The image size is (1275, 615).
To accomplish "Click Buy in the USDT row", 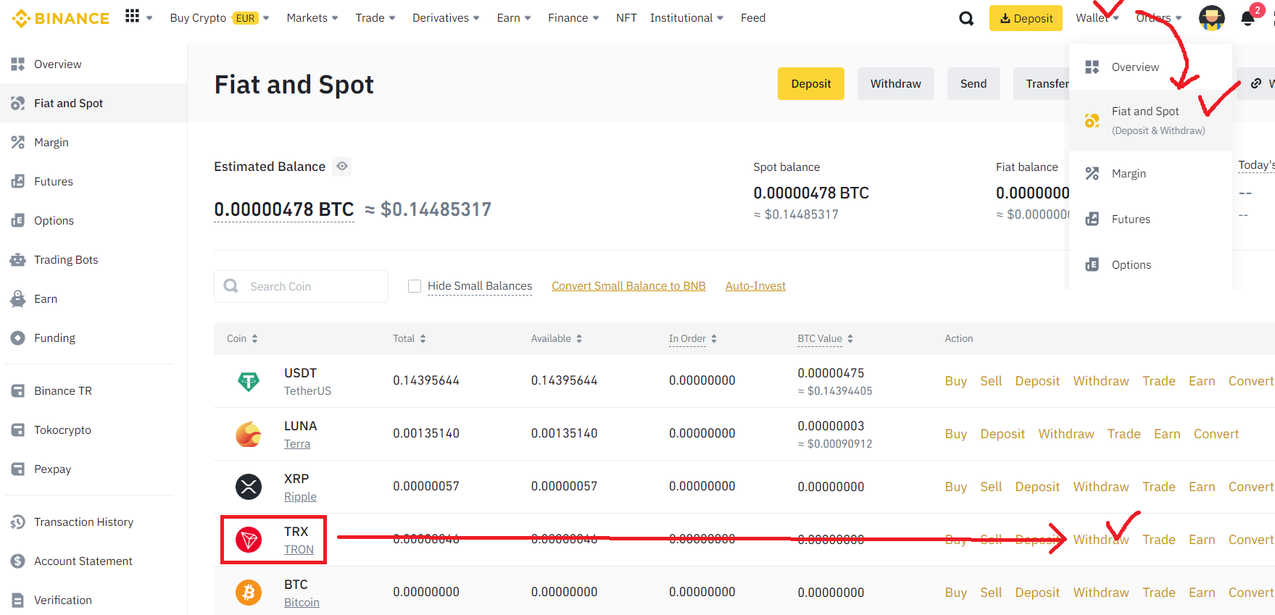I will (x=955, y=381).
